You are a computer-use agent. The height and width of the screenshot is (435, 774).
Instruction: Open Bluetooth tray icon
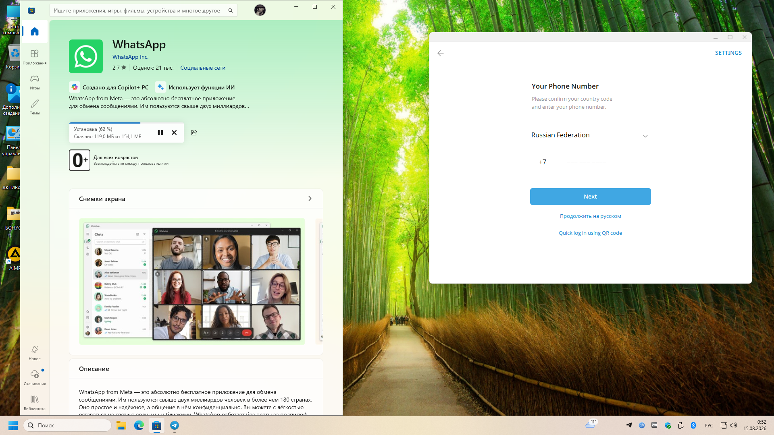point(693,425)
